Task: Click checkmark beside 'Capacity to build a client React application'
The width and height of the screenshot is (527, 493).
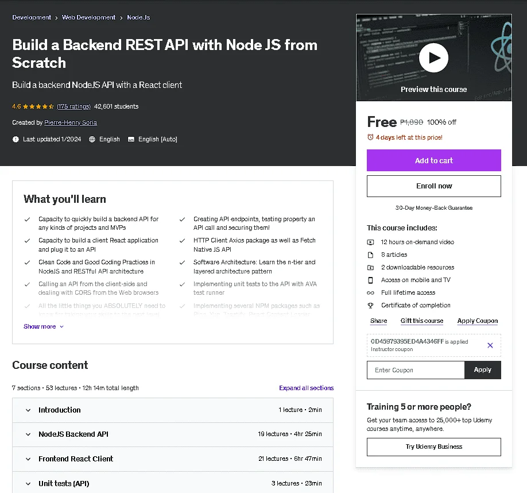Action: (27, 241)
